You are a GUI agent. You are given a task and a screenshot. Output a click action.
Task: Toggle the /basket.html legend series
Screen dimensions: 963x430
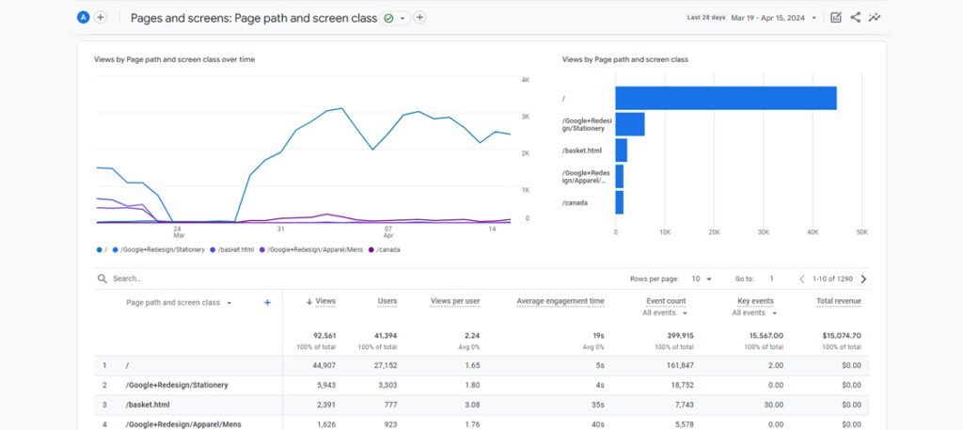[x=232, y=249]
